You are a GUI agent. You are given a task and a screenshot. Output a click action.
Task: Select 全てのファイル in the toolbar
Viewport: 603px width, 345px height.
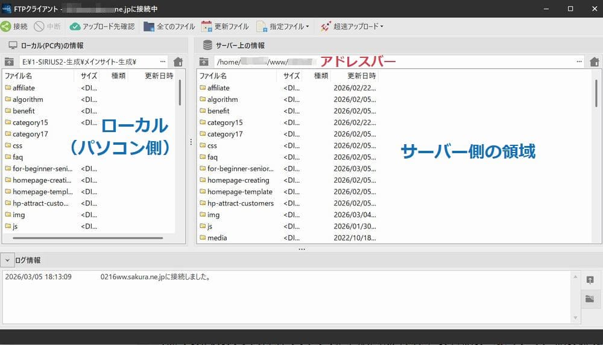169,27
